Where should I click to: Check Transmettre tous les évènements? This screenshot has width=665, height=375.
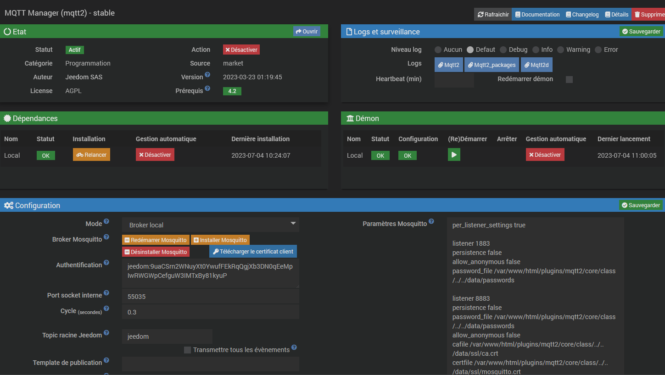(x=187, y=350)
